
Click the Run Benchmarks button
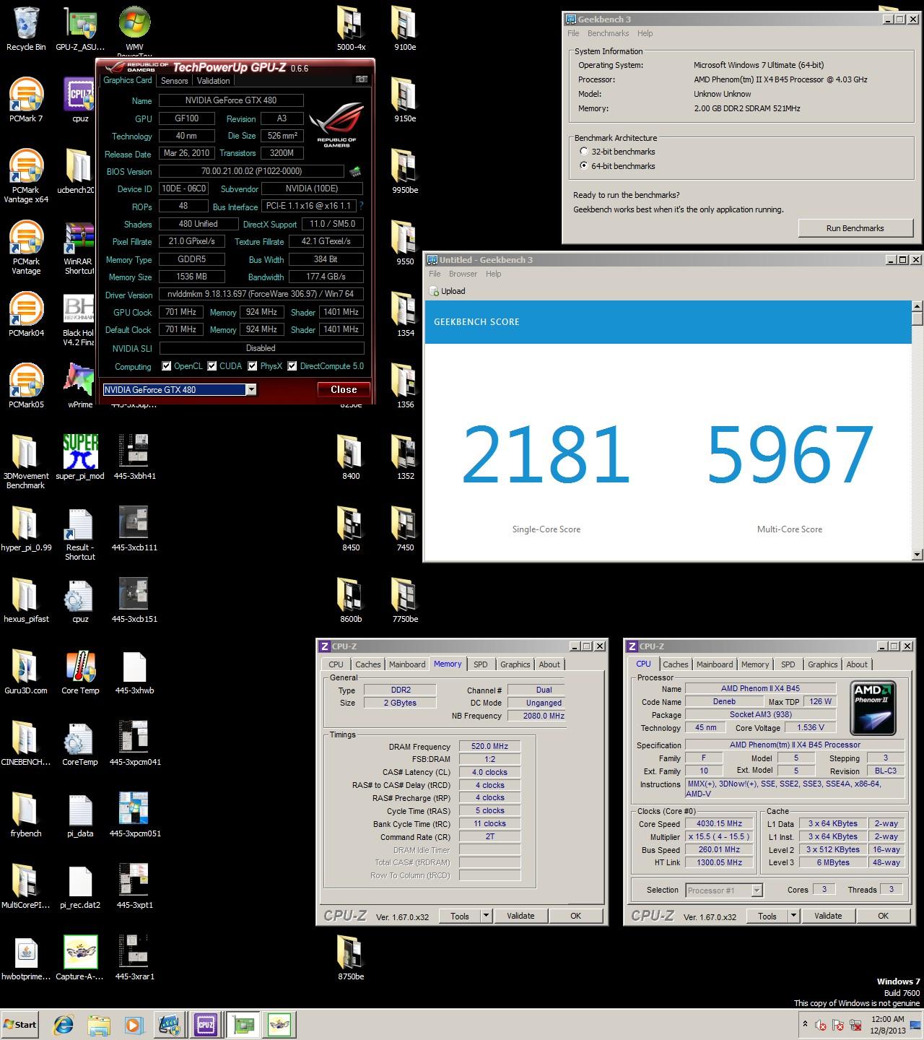[855, 228]
